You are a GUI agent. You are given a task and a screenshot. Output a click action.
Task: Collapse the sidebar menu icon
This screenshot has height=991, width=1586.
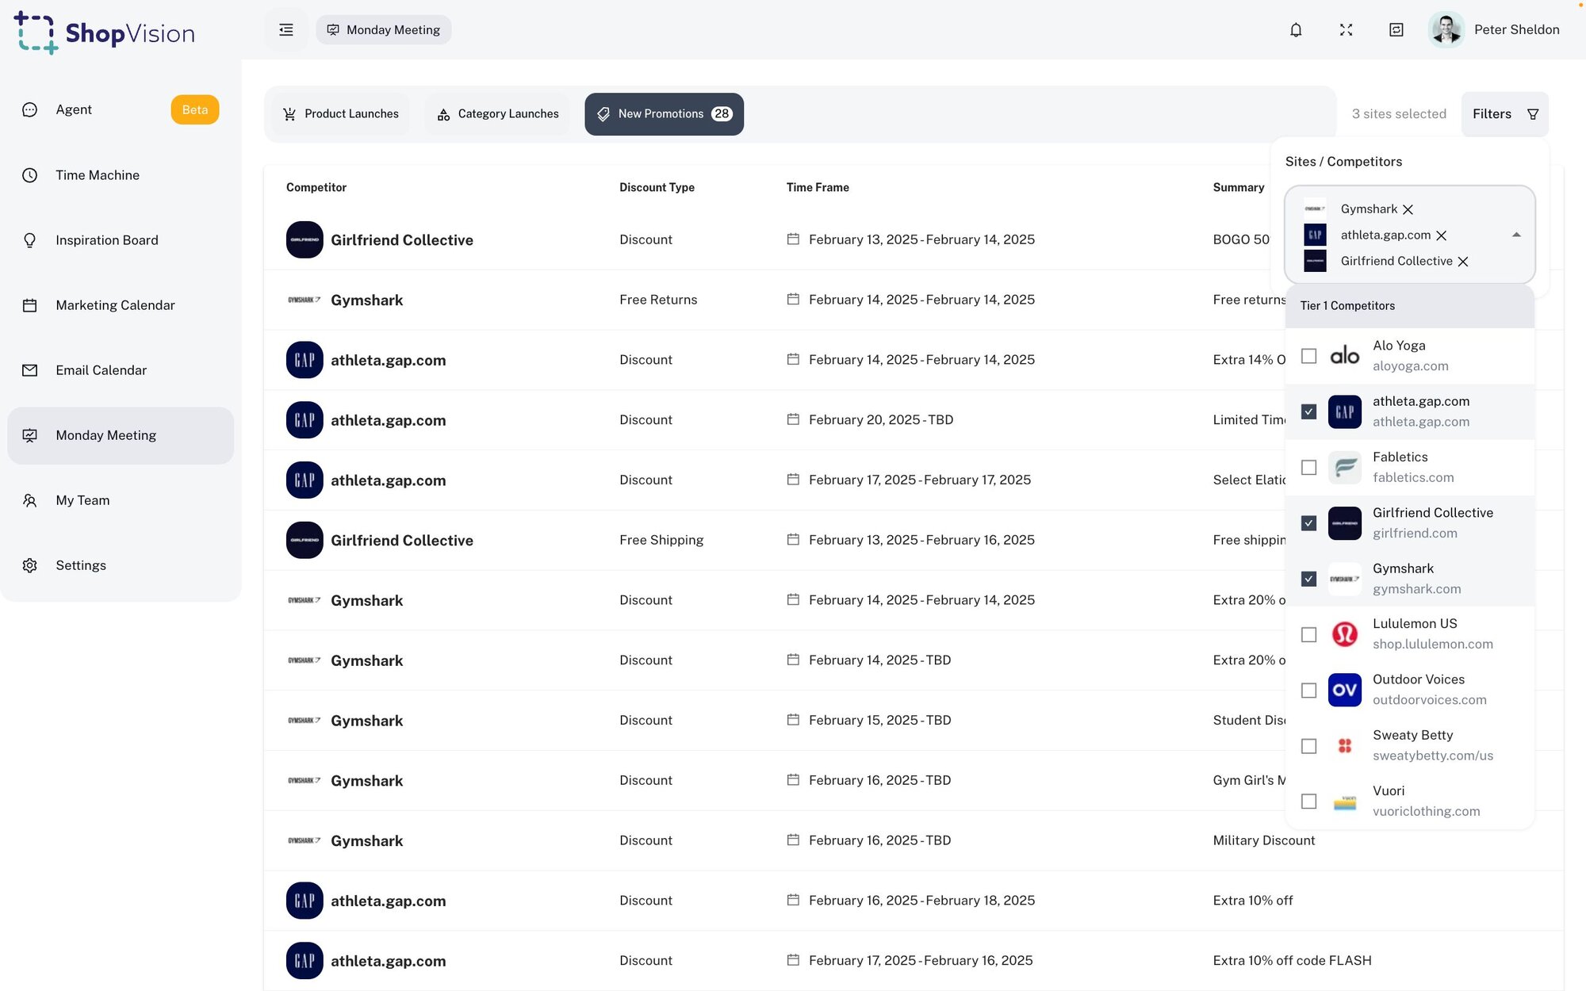coord(286,30)
